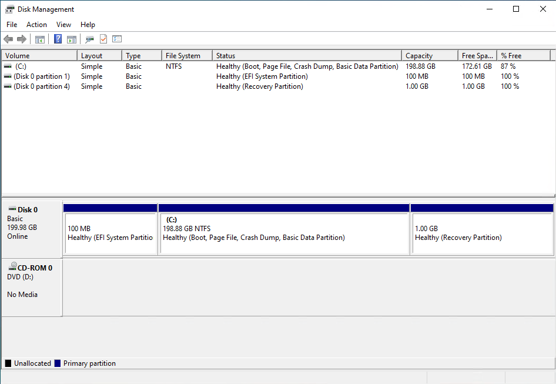Click the Connect/Refresh disk toolbar icon

point(90,39)
